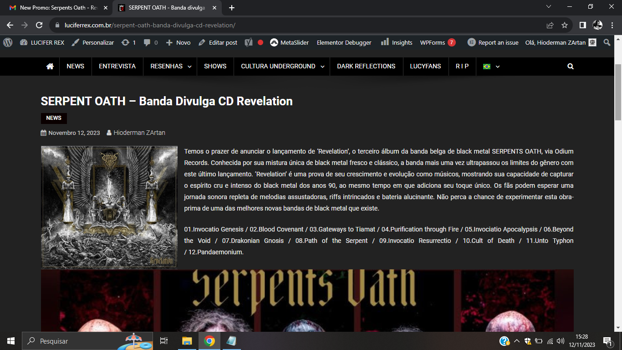
Task: Open Wi-Fi network tray icon
Action: pyautogui.click(x=550, y=341)
